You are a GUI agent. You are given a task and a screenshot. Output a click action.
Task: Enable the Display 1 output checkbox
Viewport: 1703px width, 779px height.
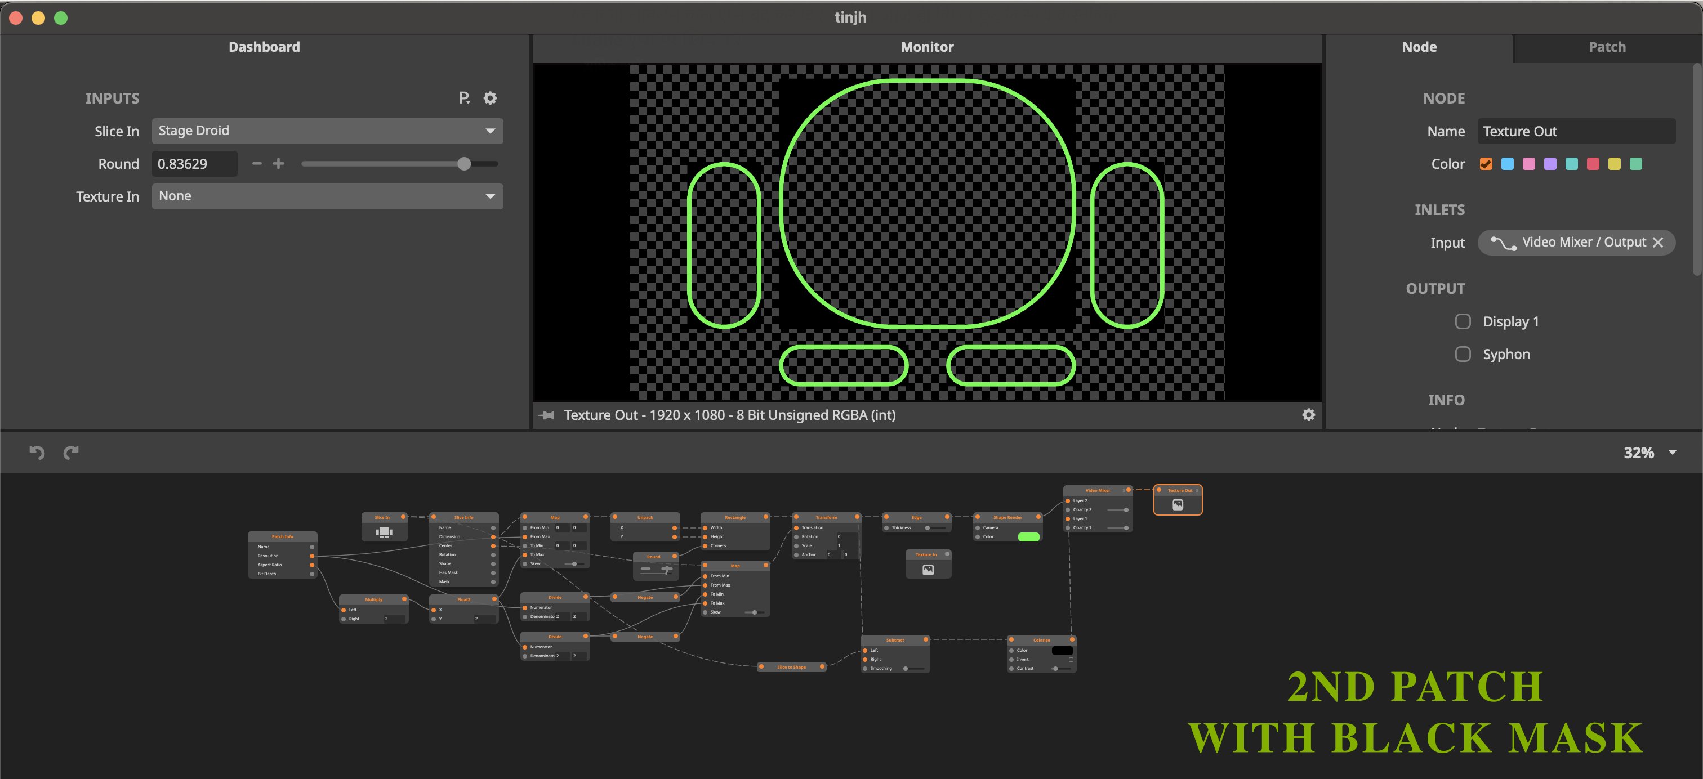[1463, 322]
